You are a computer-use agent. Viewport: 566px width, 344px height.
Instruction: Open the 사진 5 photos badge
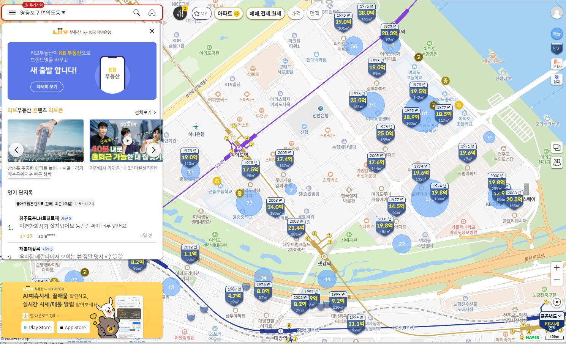(x=47, y=249)
